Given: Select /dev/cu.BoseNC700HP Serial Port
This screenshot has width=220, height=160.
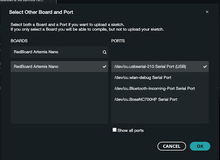Looking at the screenshot, I should click(x=160, y=100).
